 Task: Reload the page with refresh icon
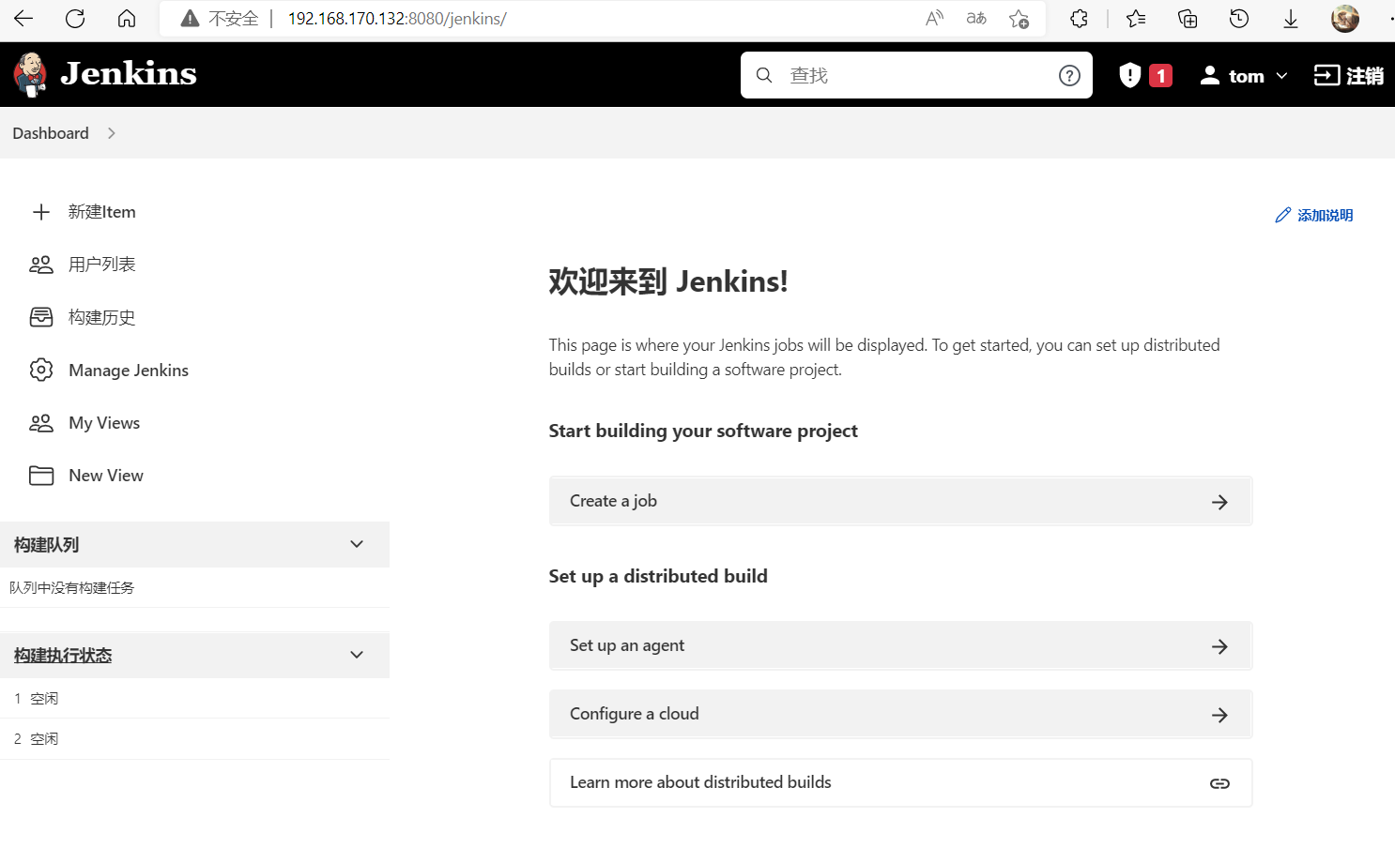pos(75,19)
